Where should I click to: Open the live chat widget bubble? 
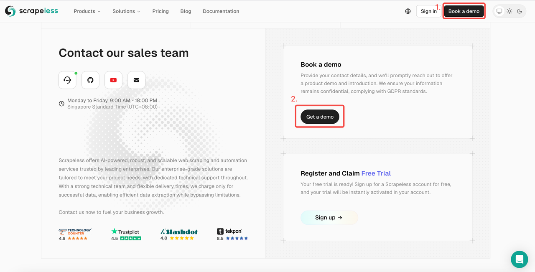[519, 259]
